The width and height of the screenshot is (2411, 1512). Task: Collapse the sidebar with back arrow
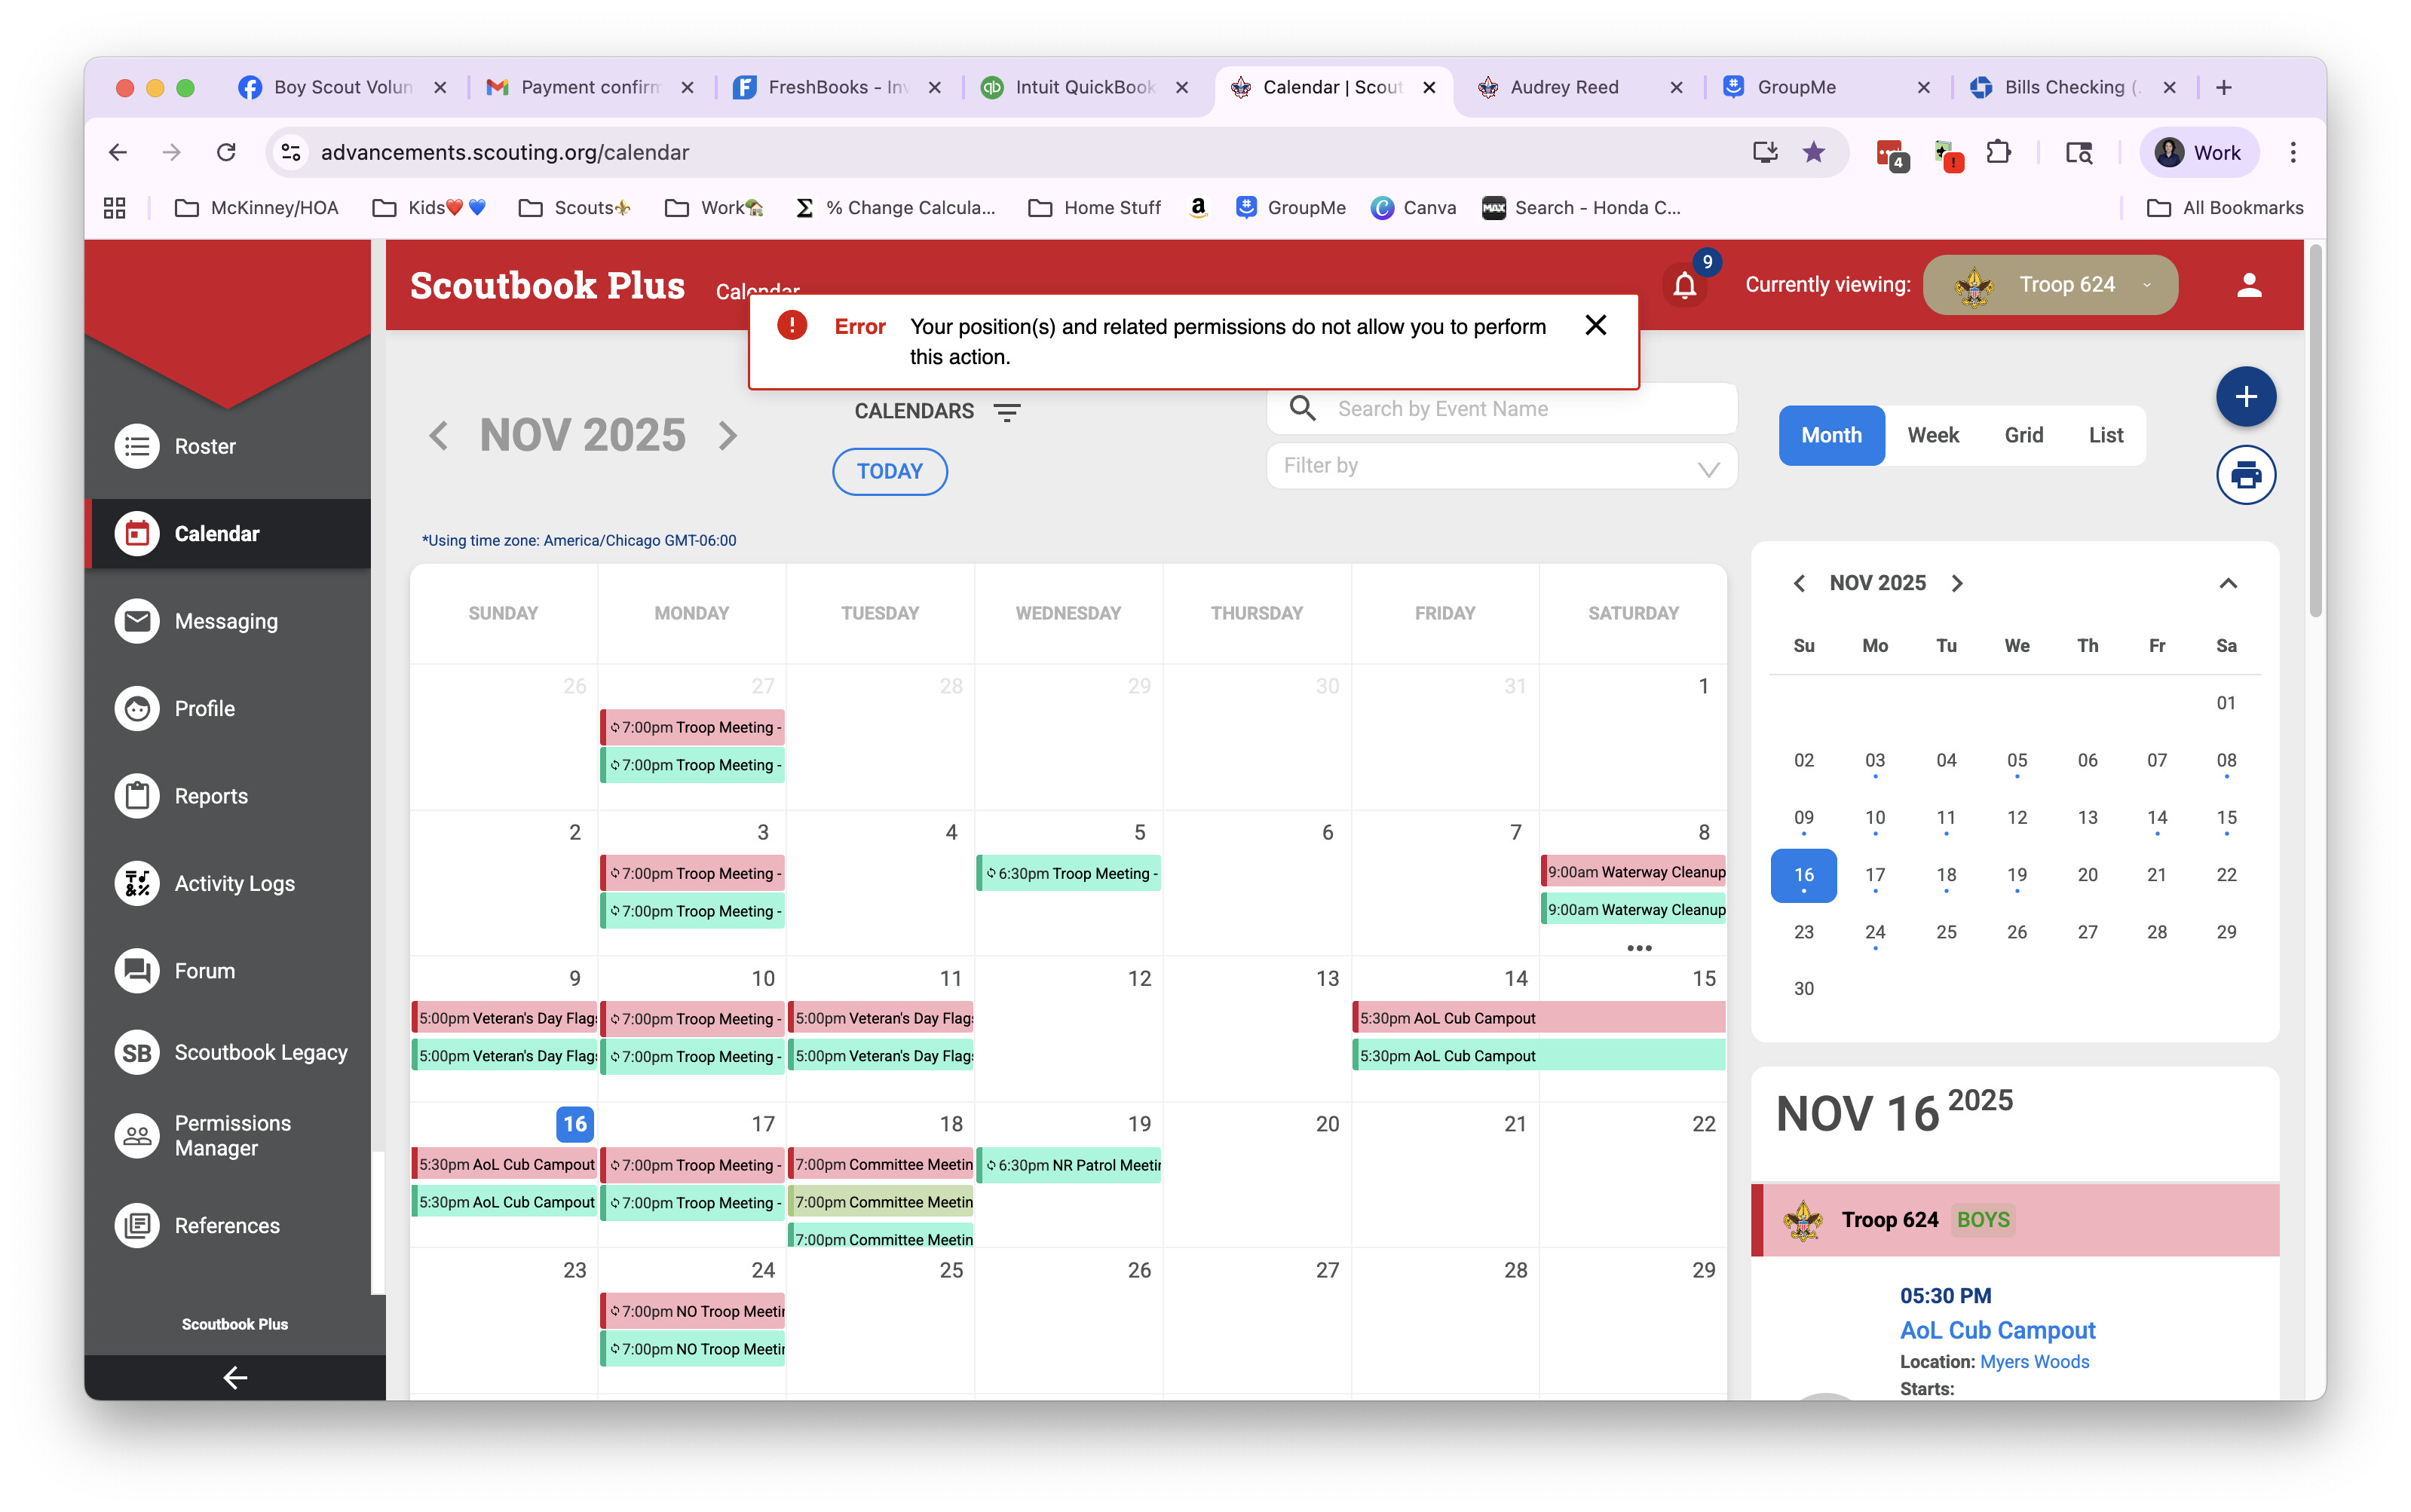234,1378
